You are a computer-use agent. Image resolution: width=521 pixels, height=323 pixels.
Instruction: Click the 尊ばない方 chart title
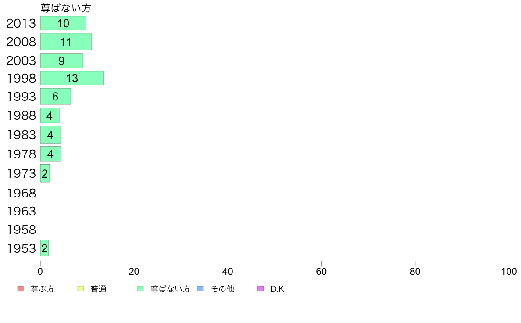coord(66,8)
